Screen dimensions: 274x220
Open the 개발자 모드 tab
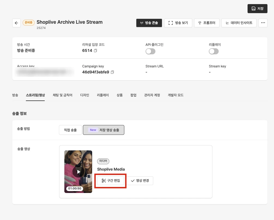pos(176,95)
